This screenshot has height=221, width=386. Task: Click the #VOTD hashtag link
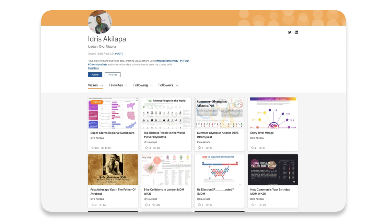119,54
